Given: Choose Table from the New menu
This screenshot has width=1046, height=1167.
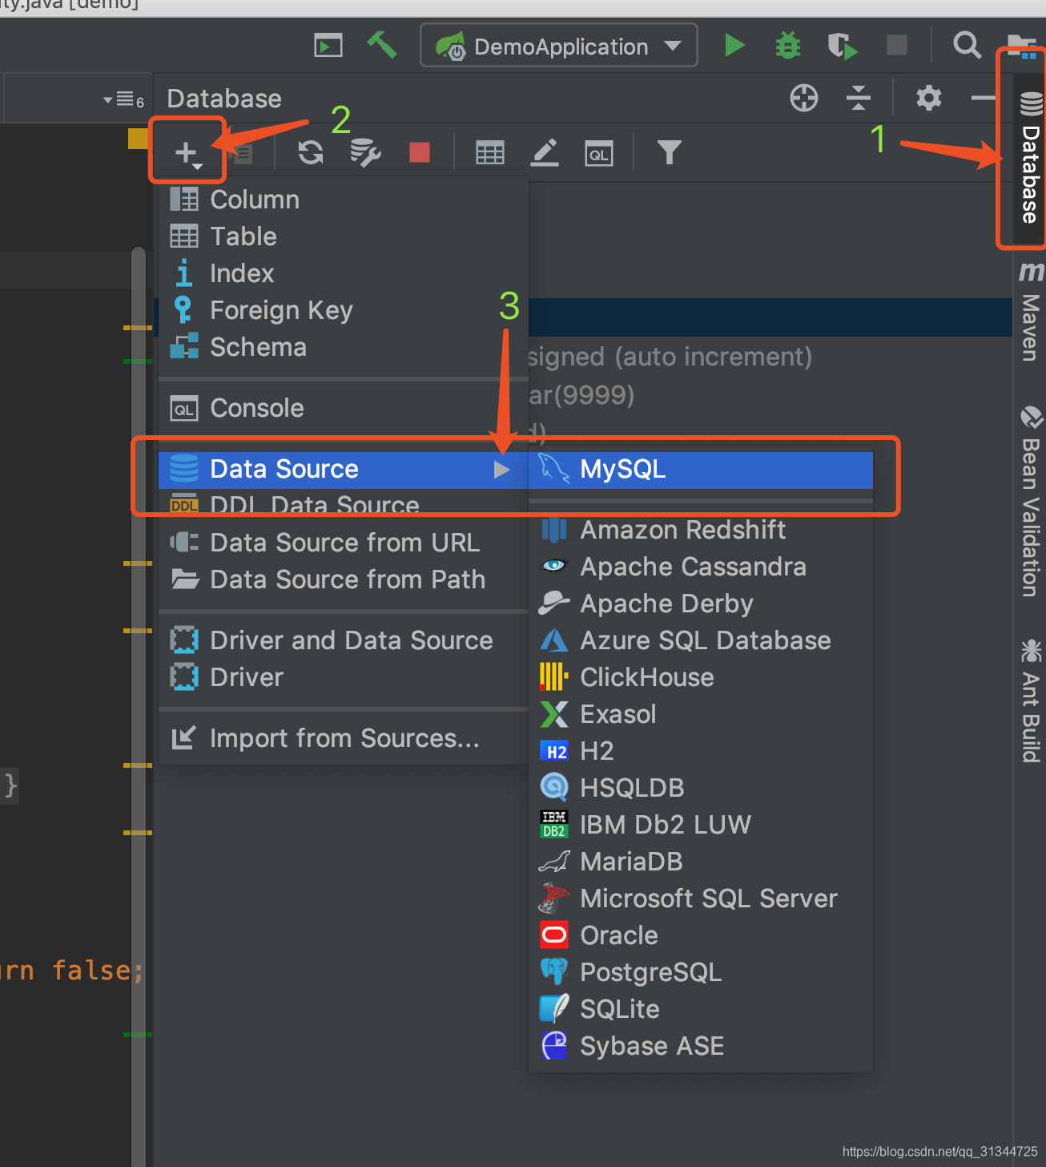Looking at the screenshot, I should click(344, 236).
